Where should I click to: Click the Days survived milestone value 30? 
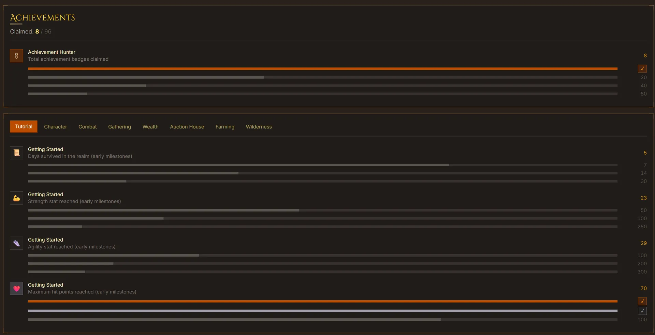(x=643, y=181)
